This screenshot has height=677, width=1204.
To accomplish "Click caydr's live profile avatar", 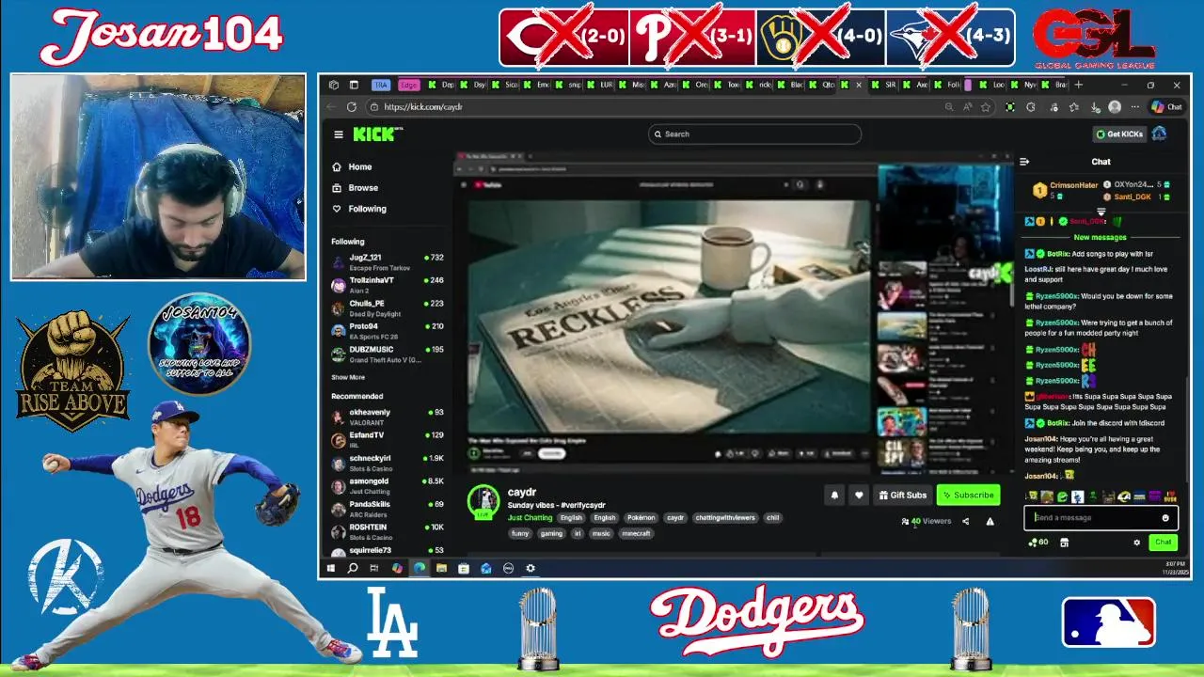I will (x=483, y=500).
